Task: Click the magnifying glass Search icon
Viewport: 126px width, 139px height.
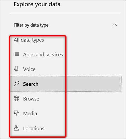Action: point(16,83)
